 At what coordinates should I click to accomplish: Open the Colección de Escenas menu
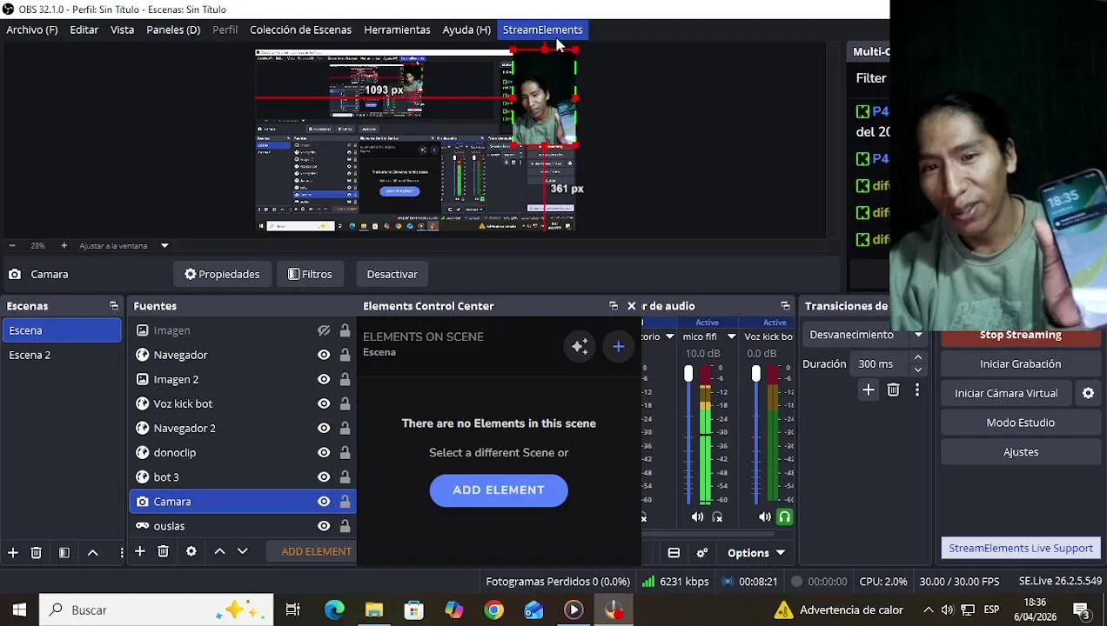pyautogui.click(x=300, y=30)
